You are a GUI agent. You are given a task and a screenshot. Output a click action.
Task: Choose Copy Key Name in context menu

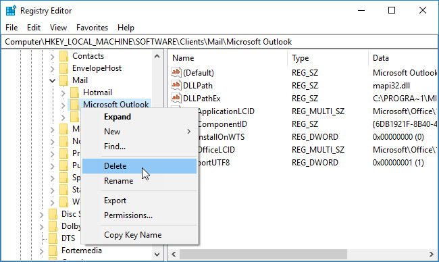click(x=139, y=235)
